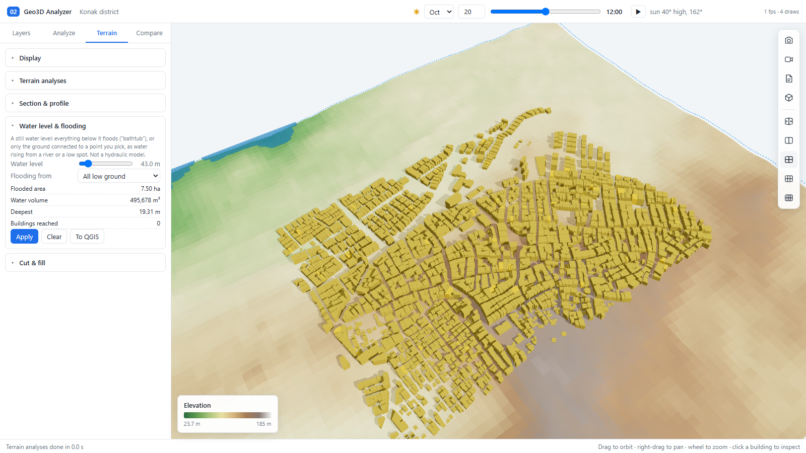Open the document report icon
Image resolution: width=806 pixels, height=453 pixels.
click(x=789, y=79)
